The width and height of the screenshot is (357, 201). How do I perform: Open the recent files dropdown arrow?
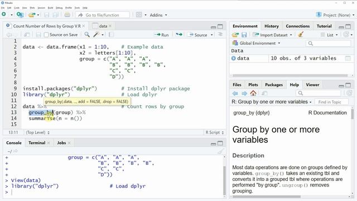(38, 15)
